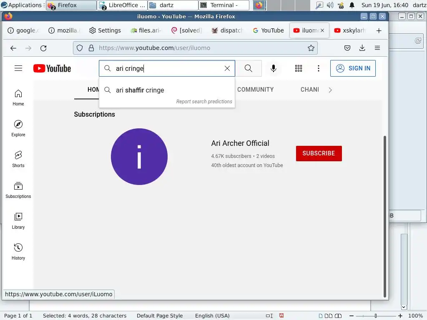The height and width of the screenshot is (320, 427).
Task: Switch to the Settings browser tab
Action: (x=105, y=30)
